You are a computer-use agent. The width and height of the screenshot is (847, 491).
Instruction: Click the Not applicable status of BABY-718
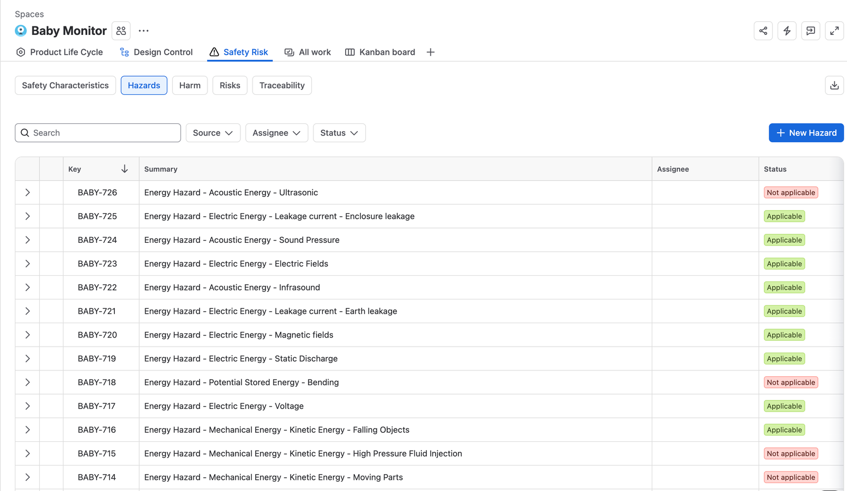click(791, 383)
